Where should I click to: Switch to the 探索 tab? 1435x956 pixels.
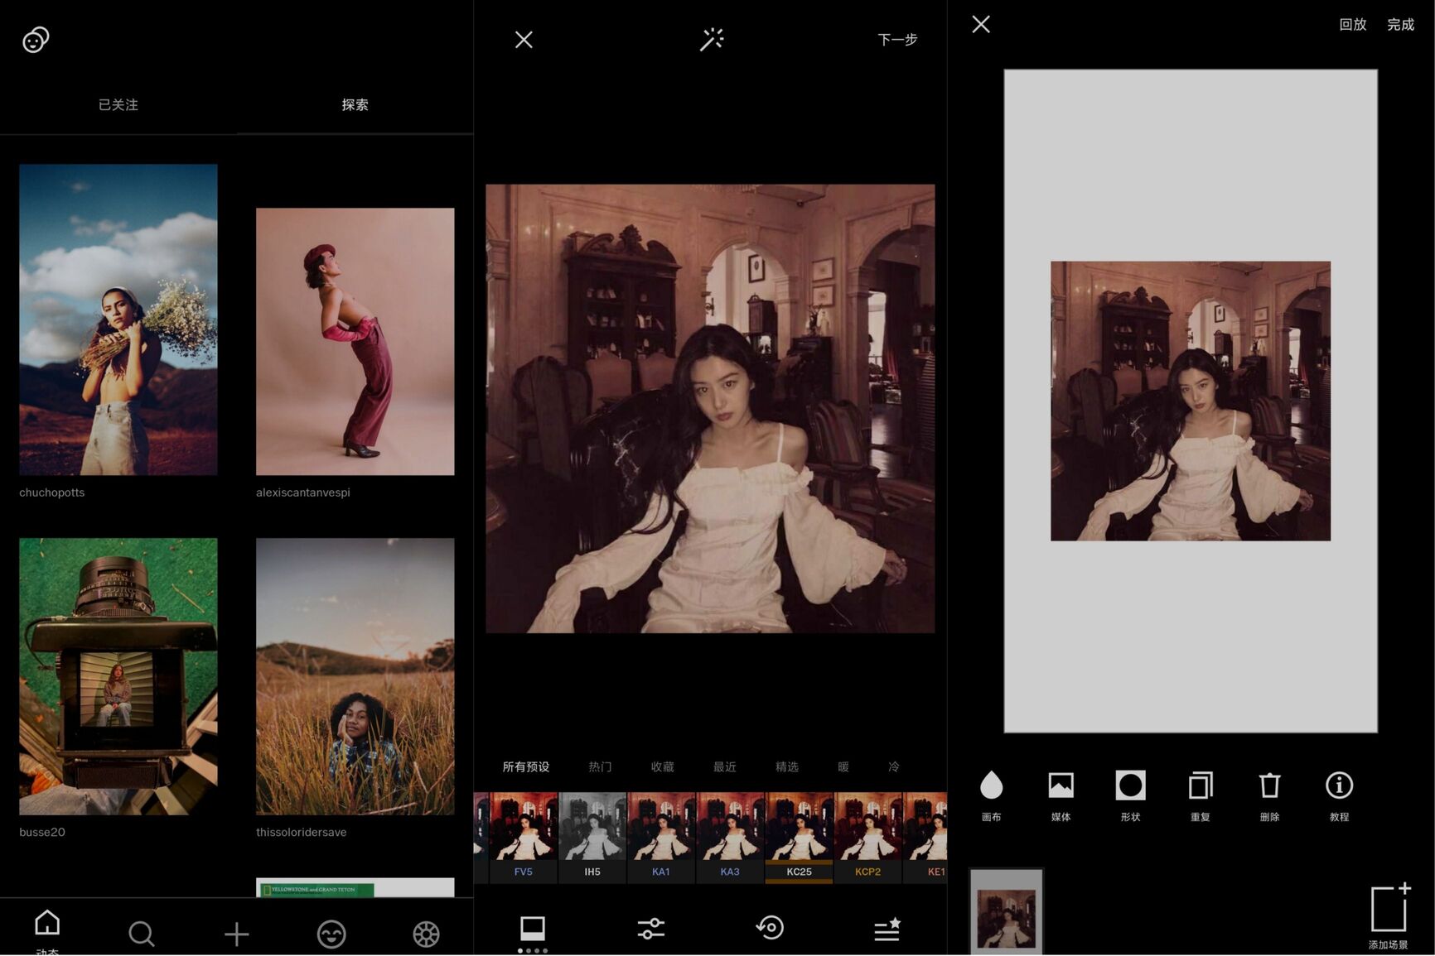(355, 105)
